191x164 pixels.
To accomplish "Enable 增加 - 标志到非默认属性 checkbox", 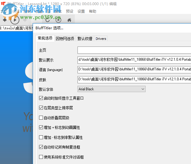I will pyautogui.click(x=41, y=137).
